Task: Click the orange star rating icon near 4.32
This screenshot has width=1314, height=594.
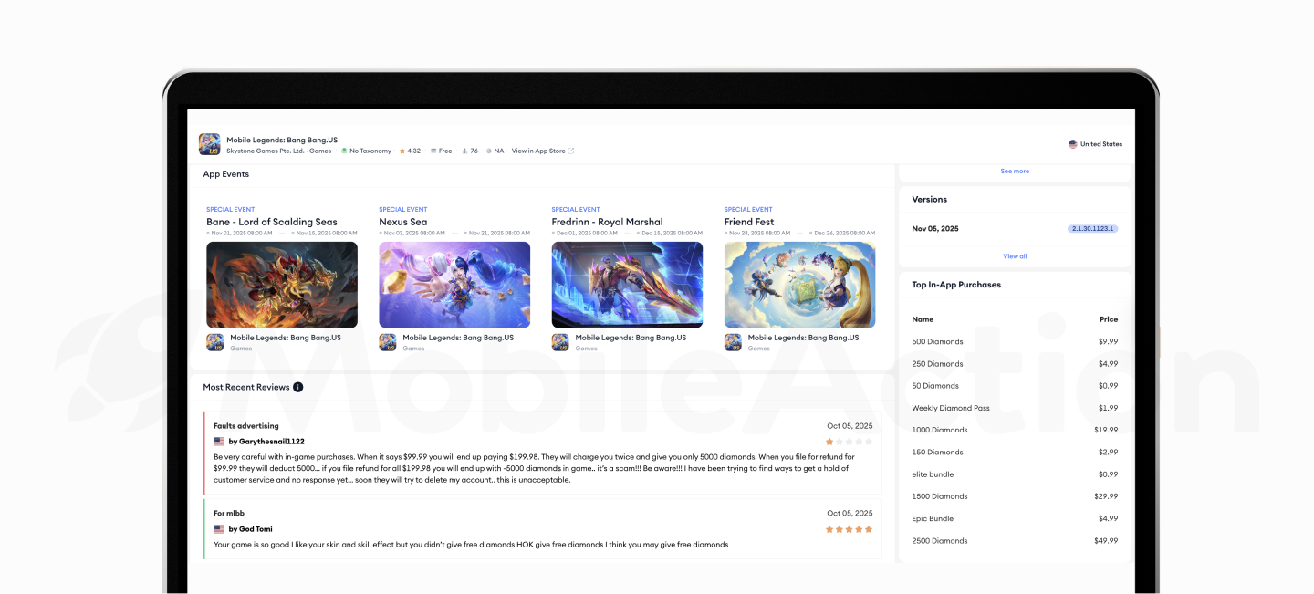Action: coord(401,151)
